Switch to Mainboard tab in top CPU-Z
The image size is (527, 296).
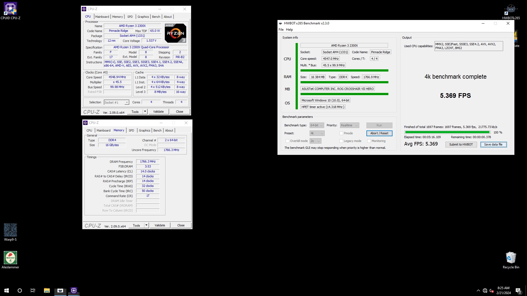click(102, 17)
